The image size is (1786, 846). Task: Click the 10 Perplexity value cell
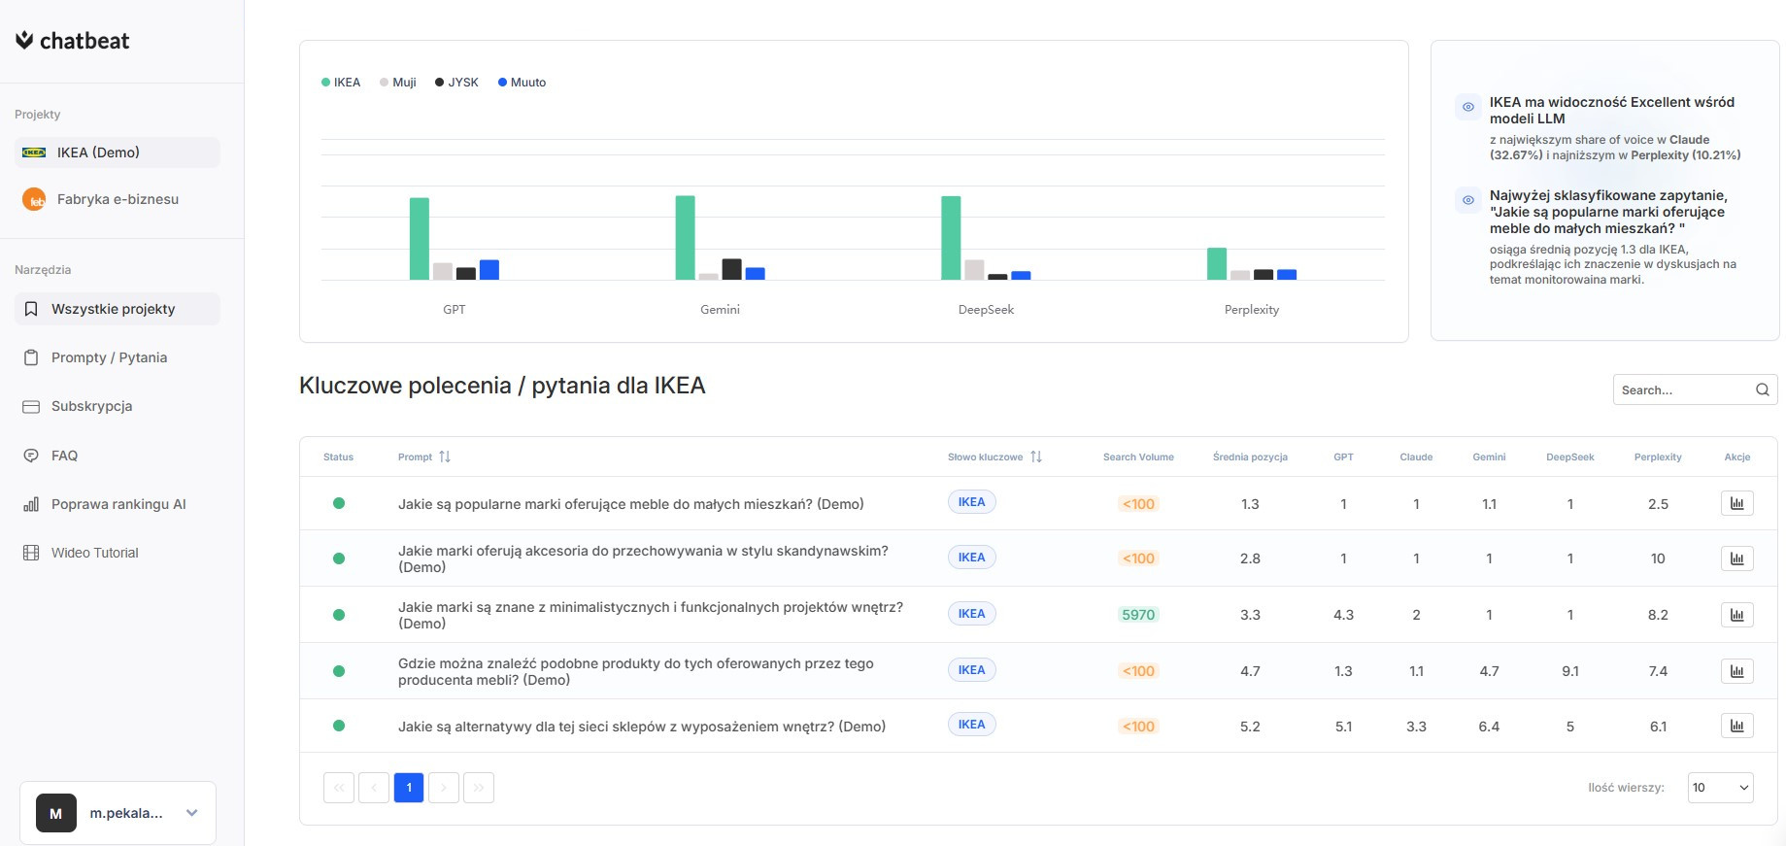[1658, 558]
